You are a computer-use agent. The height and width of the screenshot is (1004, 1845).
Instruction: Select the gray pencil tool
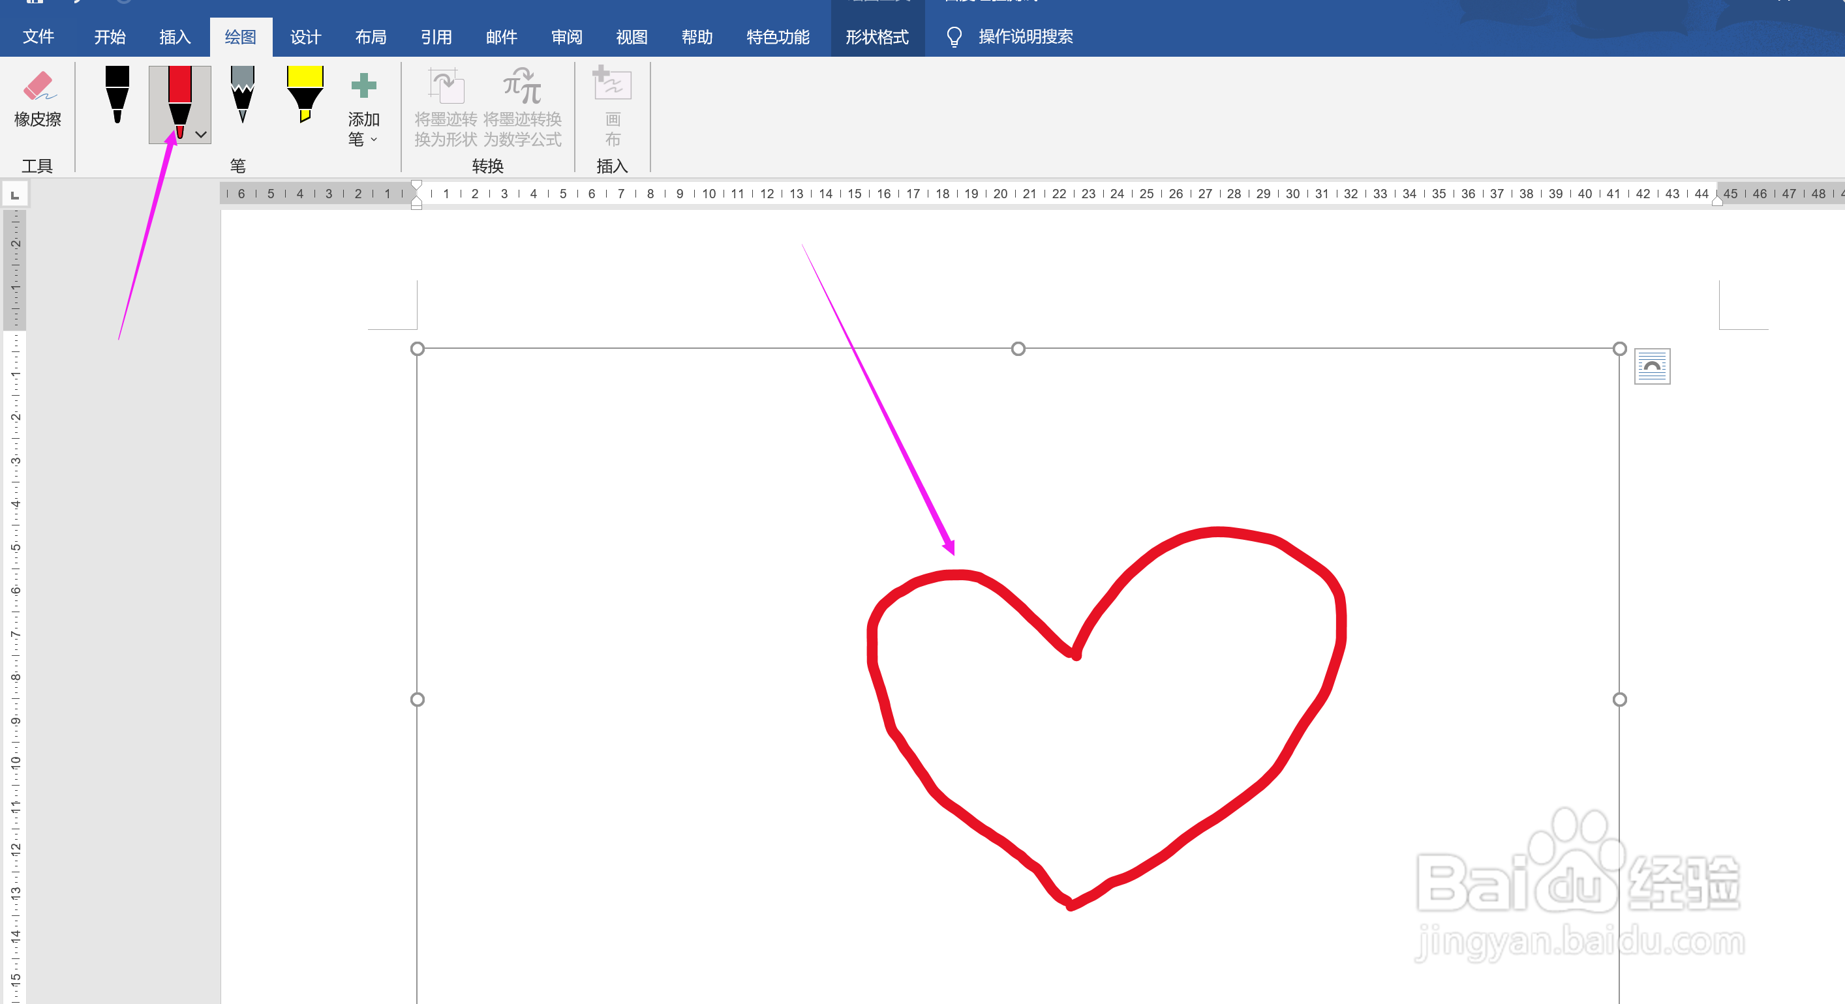pos(243,95)
